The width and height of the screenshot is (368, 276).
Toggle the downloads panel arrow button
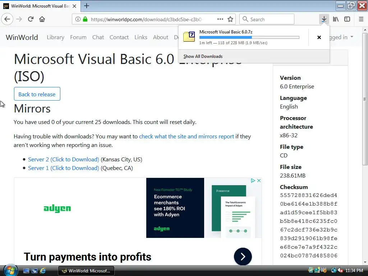[x=324, y=19]
